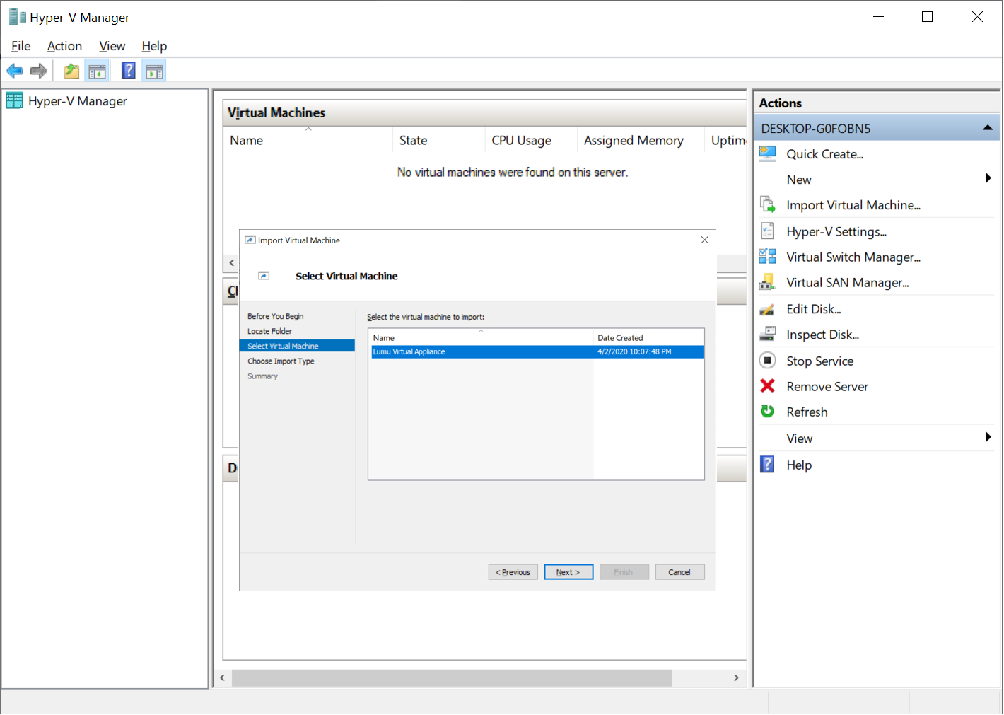The width and height of the screenshot is (1004, 715).
Task: Open the Help menu
Action: pos(154,46)
